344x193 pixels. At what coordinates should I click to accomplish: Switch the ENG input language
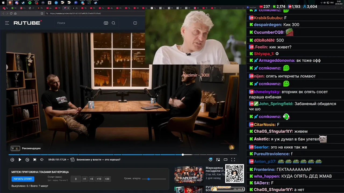coord(332,3)
